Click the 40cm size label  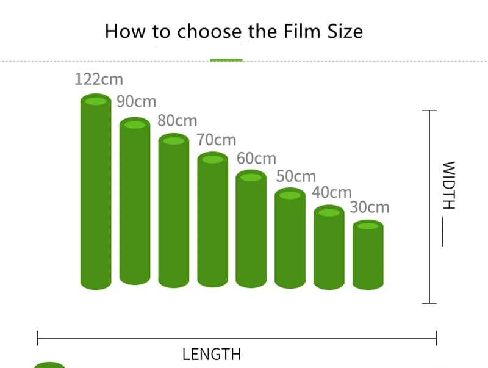[332, 192]
